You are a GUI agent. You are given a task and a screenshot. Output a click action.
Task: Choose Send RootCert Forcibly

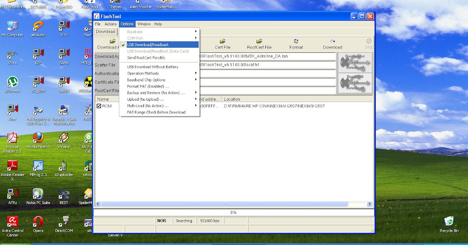coord(159,58)
